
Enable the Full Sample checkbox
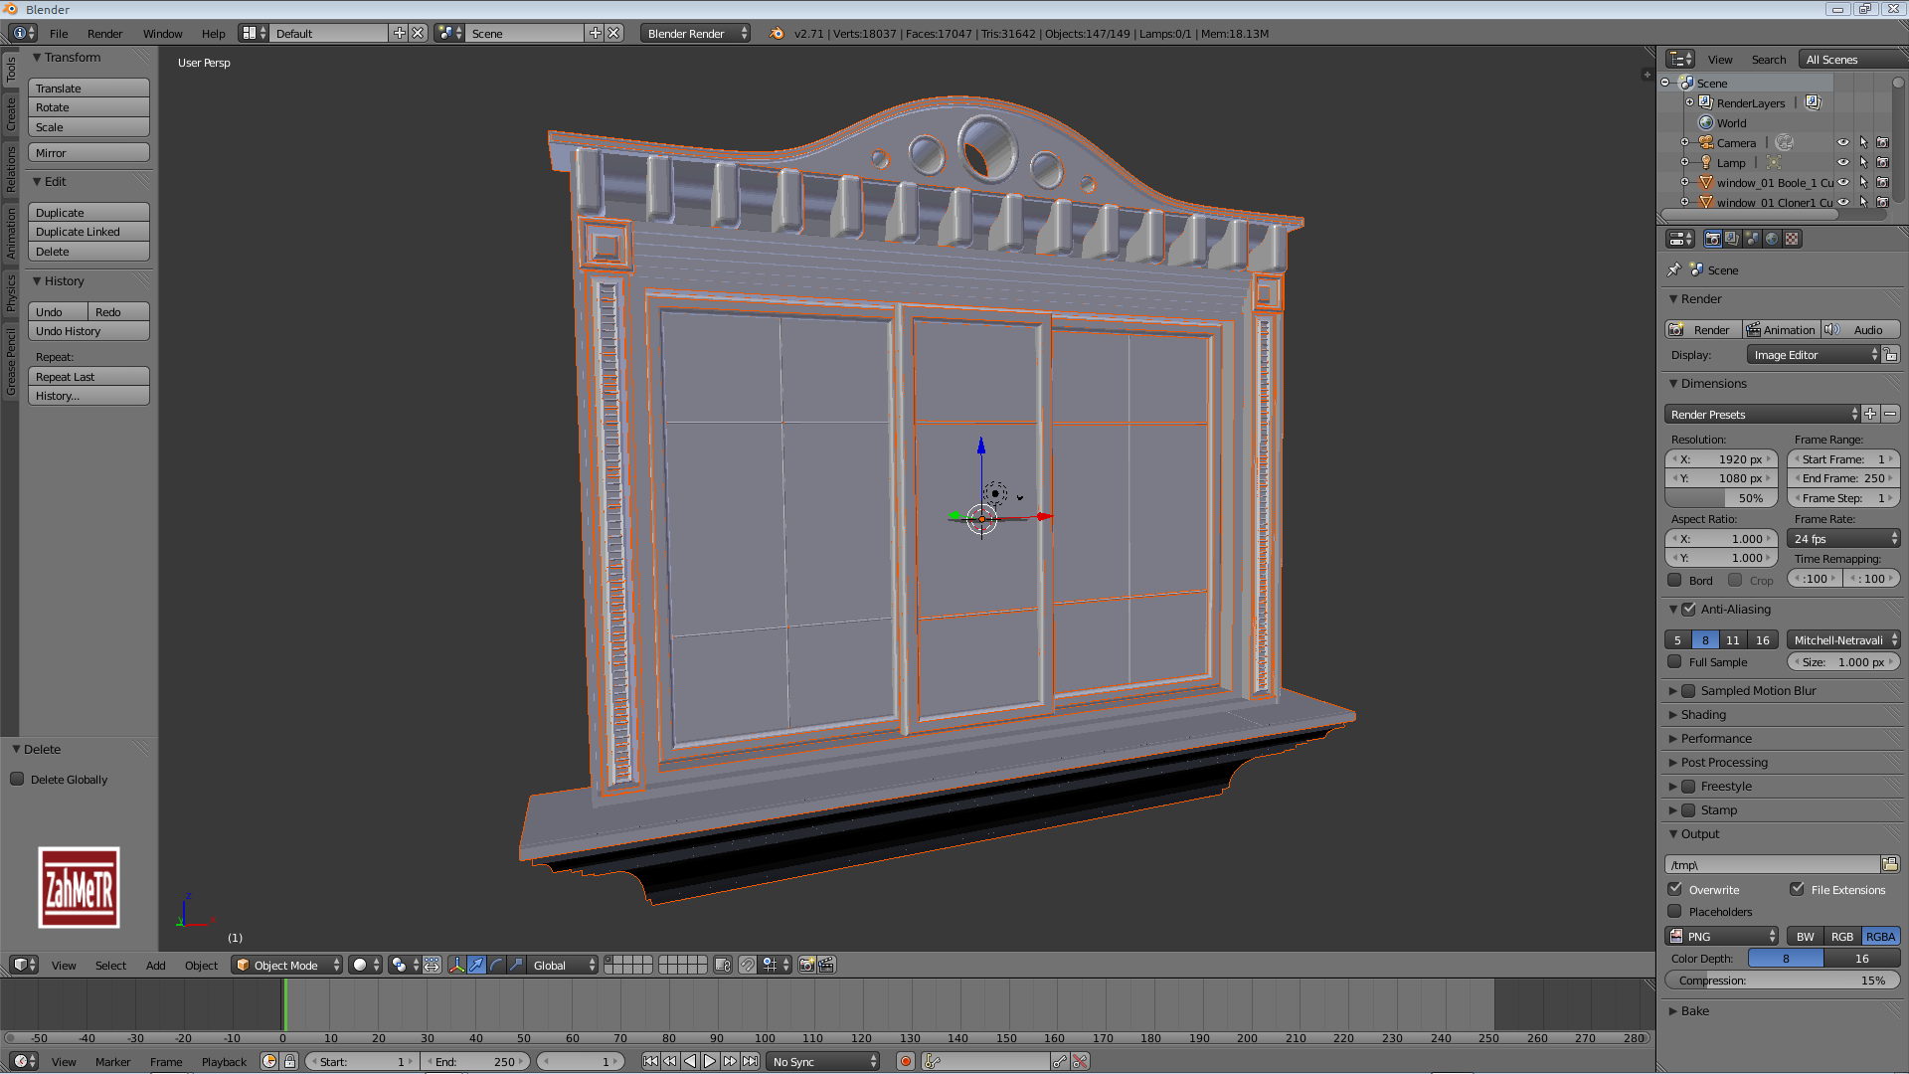pyautogui.click(x=1675, y=661)
